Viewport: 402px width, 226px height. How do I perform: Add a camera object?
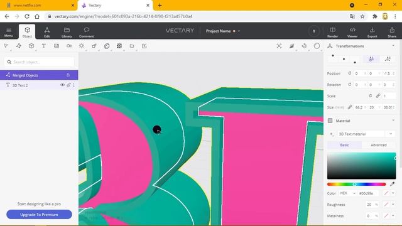point(69,46)
